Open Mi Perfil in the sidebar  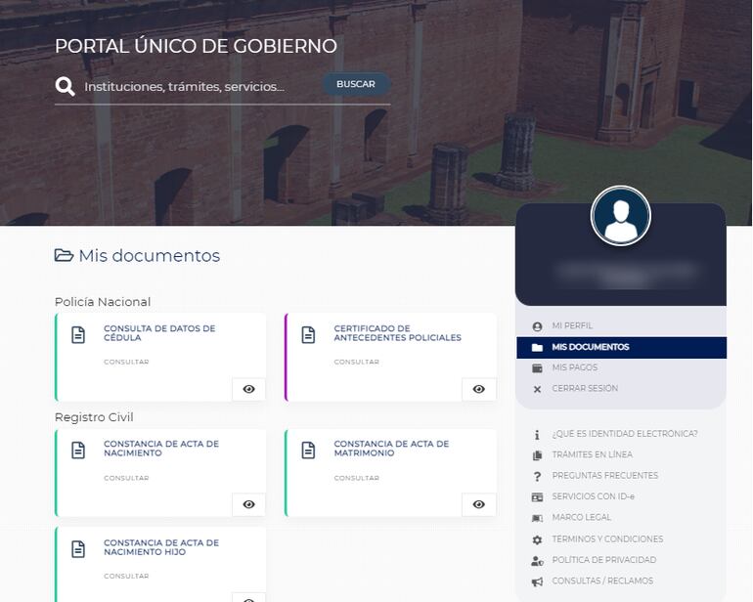(572, 326)
